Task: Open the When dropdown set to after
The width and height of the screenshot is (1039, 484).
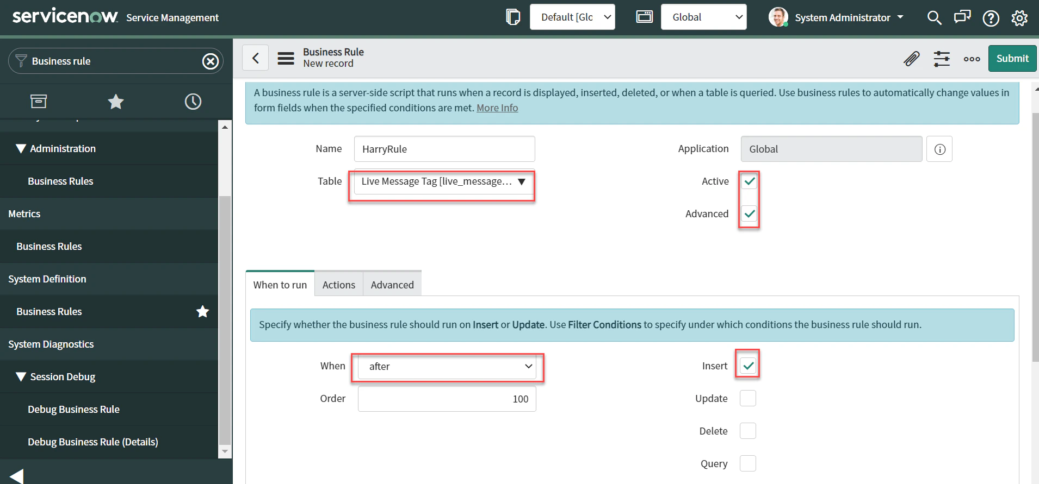Action: pyautogui.click(x=447, y=367)
